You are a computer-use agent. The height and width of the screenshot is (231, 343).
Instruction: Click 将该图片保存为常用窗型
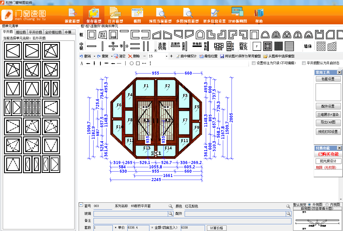pyautogui.click(x=241, y=56)
